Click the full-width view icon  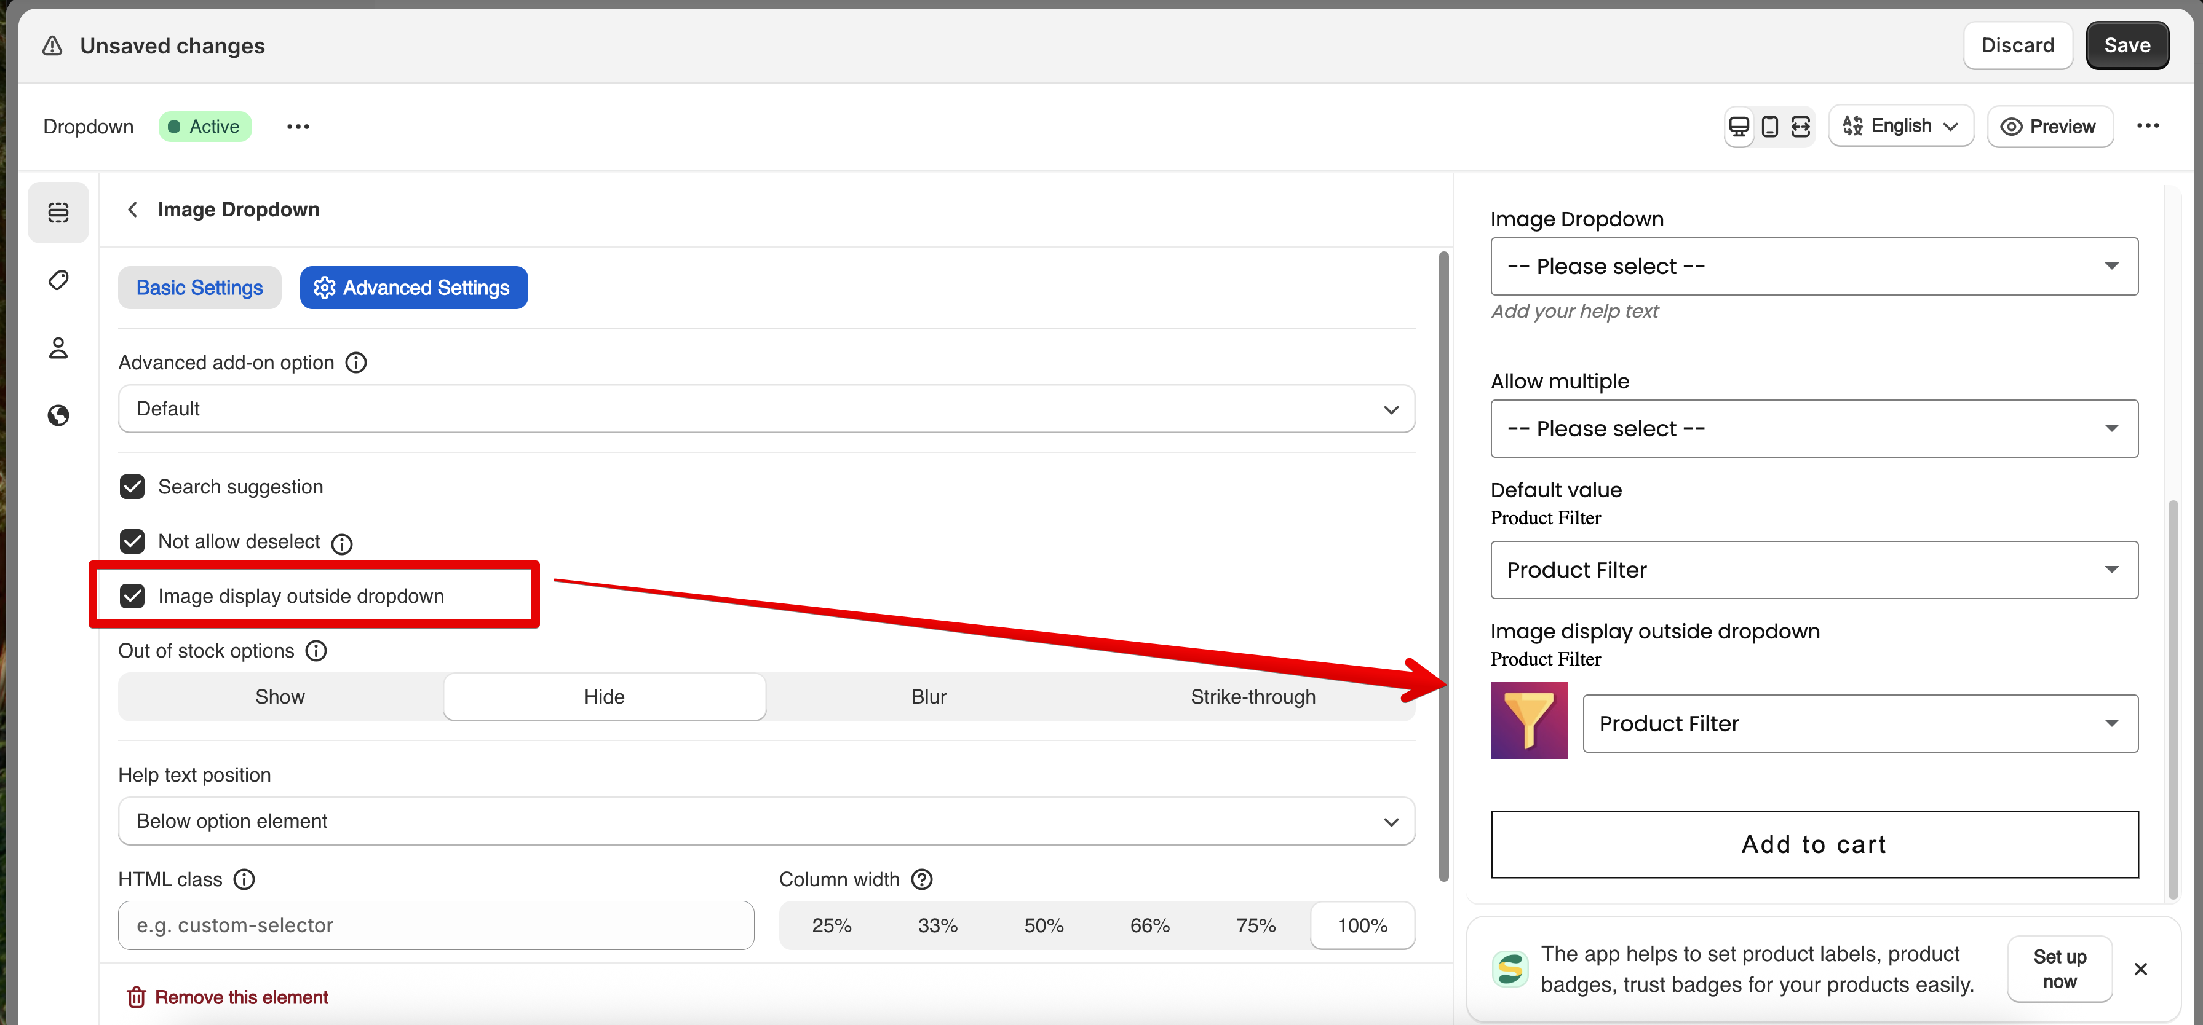tap(1800, 127)
